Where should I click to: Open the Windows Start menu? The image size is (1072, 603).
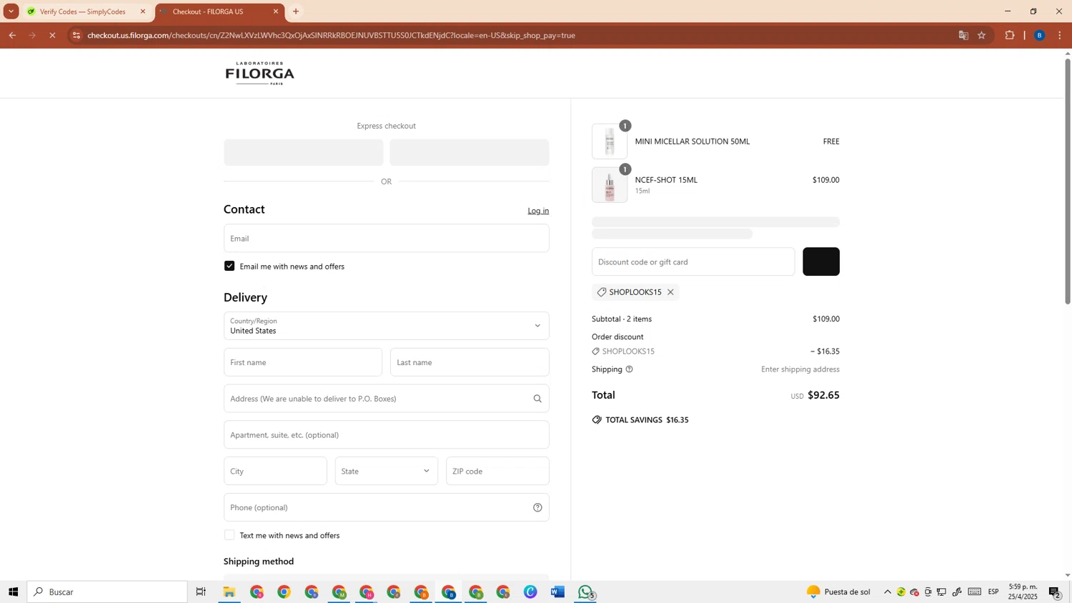(x=13, y=592)
